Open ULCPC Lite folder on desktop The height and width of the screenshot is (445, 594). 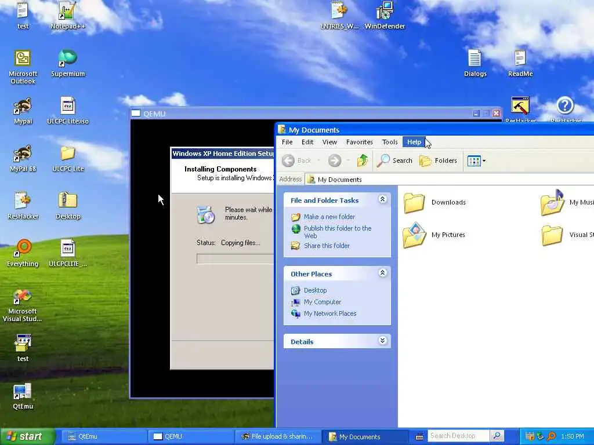68,158
